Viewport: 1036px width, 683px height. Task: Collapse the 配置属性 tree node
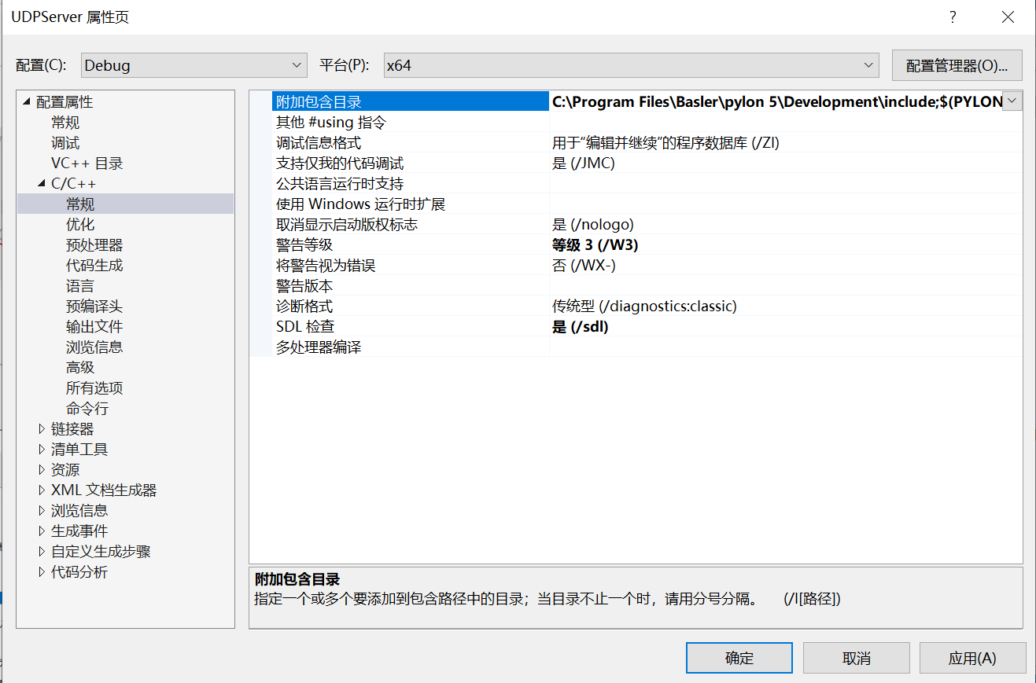coord(27,101)
